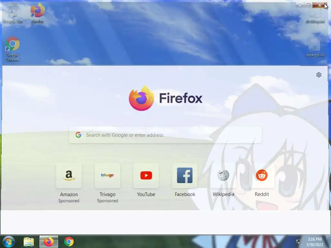Open File Explorer from the taskbar
The image size is (331, 248).
click(29, 242)
